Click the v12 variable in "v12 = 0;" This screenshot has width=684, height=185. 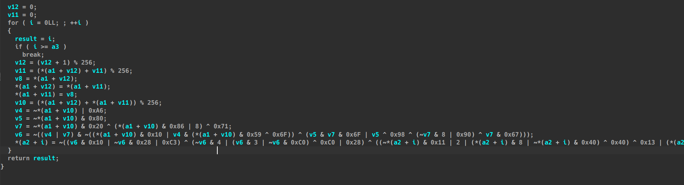[13, 7]
